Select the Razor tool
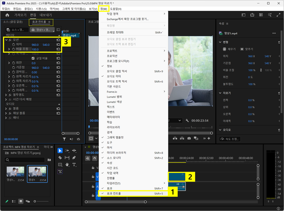The width and height of the screenshot is (284, 211). pos(60,158)
